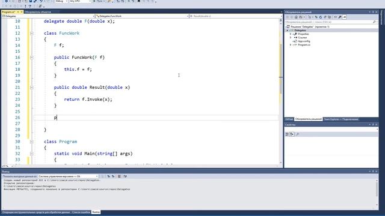Collapse Result method outlining toggle
385x216 pixels.
[x=31, y=88]
